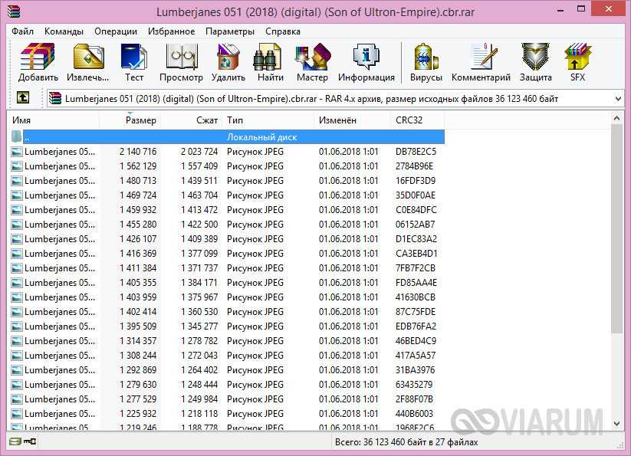Image resolution: width=631 pixels, height=456 pixels.
Task: Sort by the Размер column header
Action: click(x=140, y=120)
